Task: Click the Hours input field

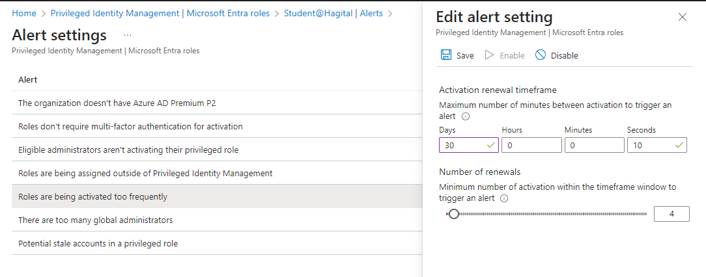Action: pyautogui.click(x=531, y=145)
